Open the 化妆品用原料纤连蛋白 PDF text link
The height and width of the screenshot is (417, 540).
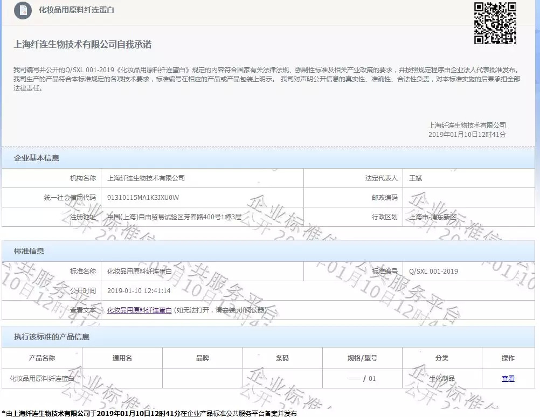tap(139, 310)
